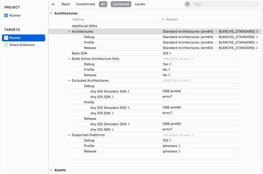Select the Combined view mode

pos(121,4)
